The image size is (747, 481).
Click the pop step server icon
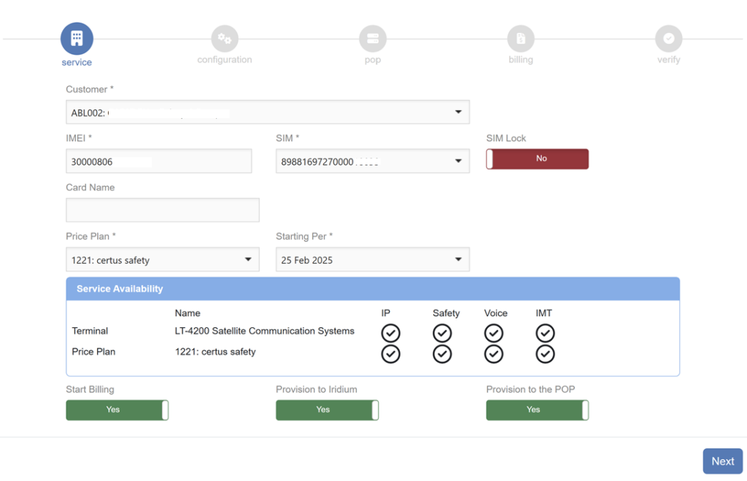tap(373, 39)
